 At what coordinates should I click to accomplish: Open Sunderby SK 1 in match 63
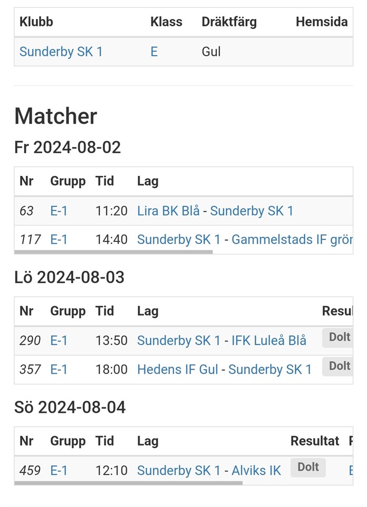pos(252,211)
